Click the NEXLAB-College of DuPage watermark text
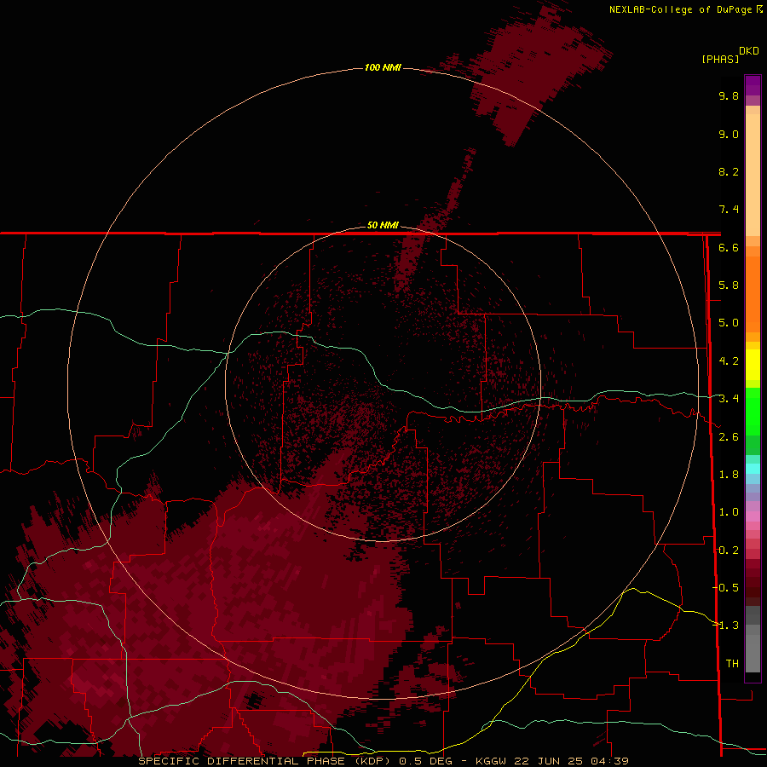Viewport: 767px width, 767px height. coord(680,9)
